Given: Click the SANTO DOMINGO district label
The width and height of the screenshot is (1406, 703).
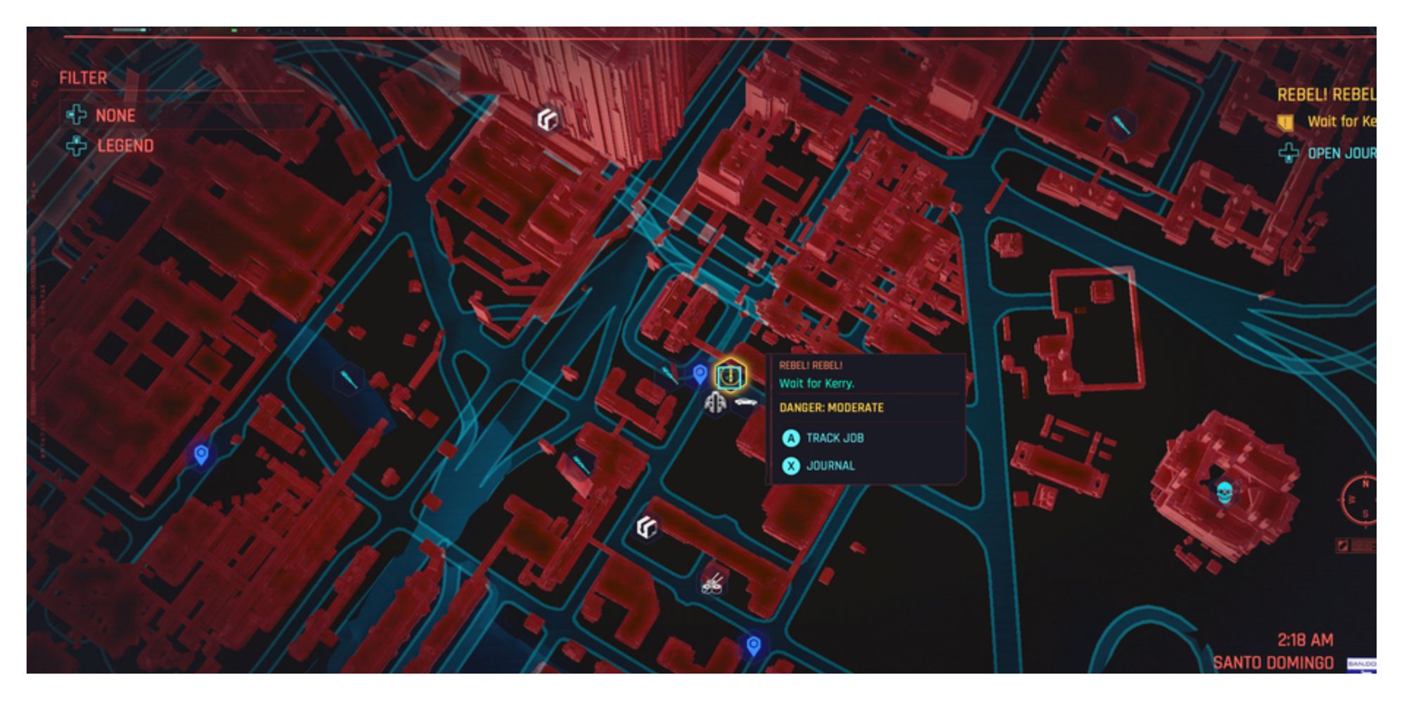Looking at the screenshot, I should [x=1273, y=663].
